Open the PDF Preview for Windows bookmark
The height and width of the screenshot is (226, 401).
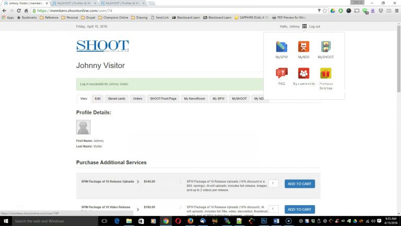tap(289, 18)
